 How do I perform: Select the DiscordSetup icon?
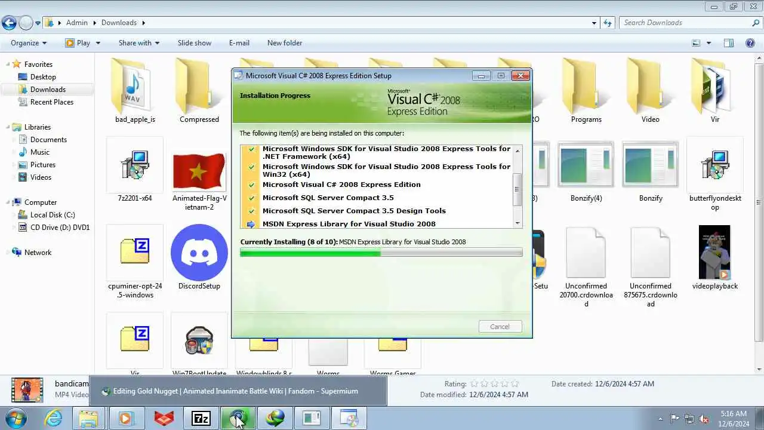199,253
